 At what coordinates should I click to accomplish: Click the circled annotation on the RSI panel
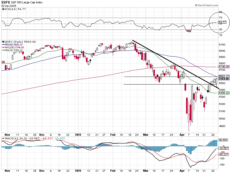click(x=219, y=22)
